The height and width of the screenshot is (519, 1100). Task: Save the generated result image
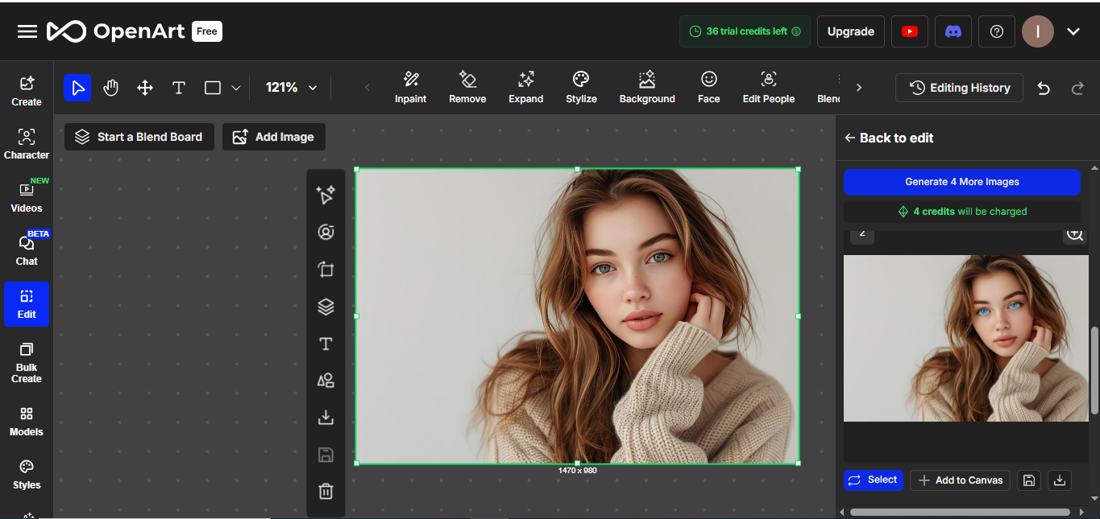click(x=1029, y=480)
